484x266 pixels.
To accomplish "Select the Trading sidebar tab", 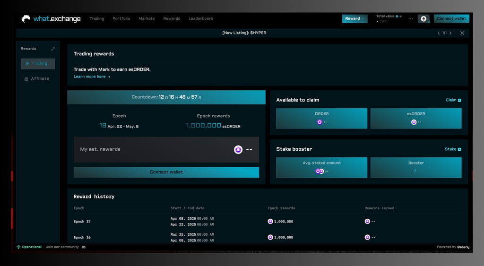I will (38, 64).
